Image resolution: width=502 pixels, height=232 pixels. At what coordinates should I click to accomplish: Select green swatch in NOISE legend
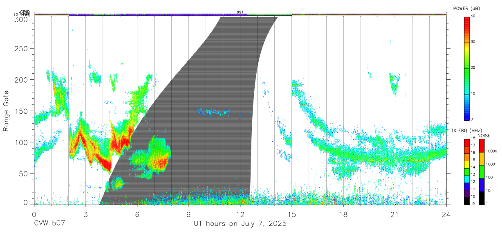click(482, 172)
